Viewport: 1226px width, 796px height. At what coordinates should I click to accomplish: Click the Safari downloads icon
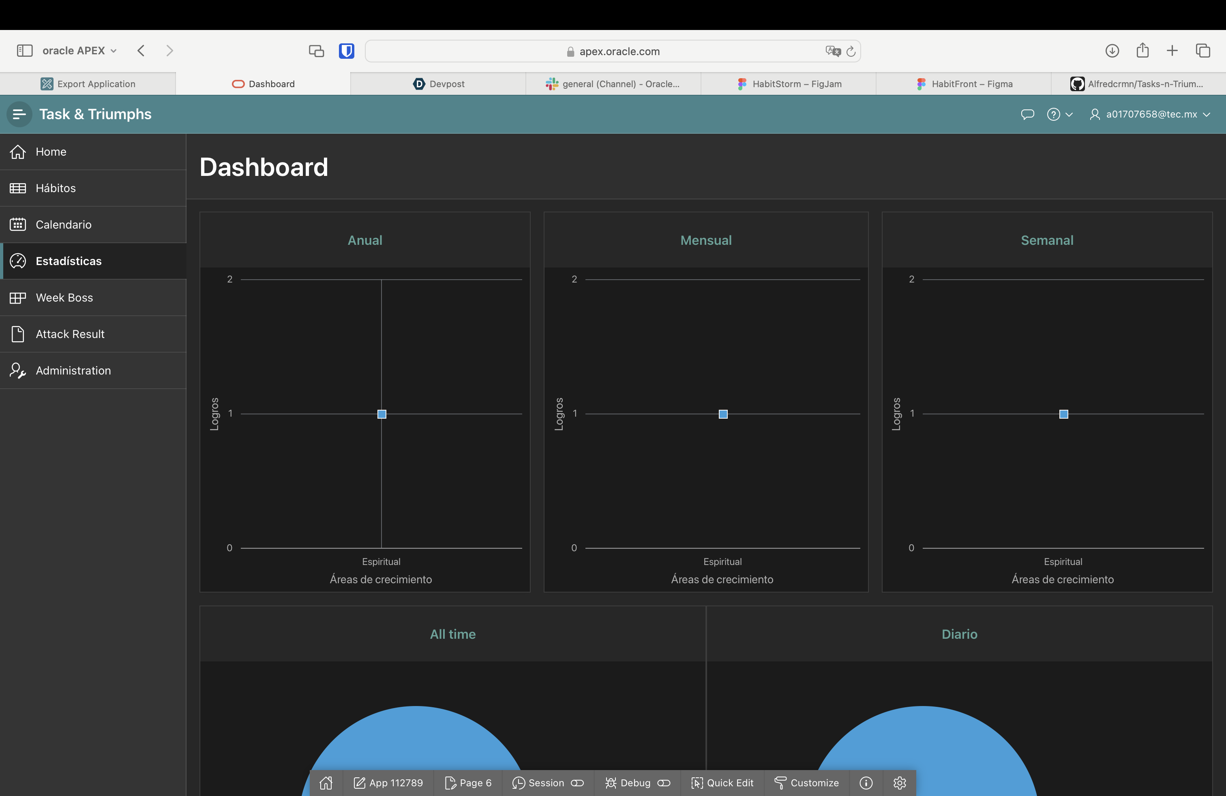coord(1112,50)
